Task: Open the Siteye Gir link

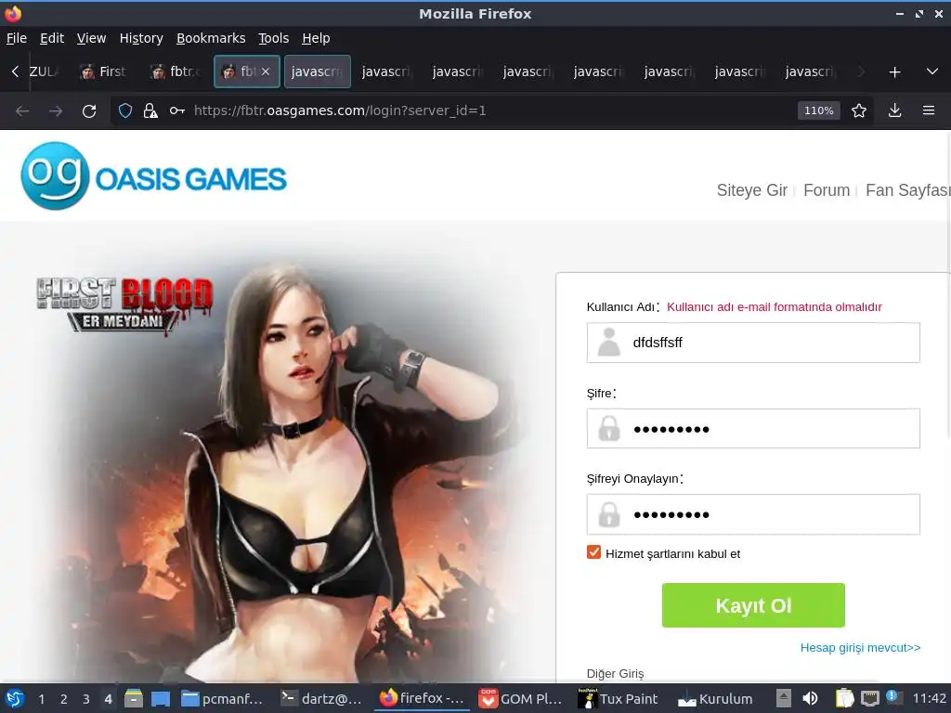Action: [x=751, y=190]
